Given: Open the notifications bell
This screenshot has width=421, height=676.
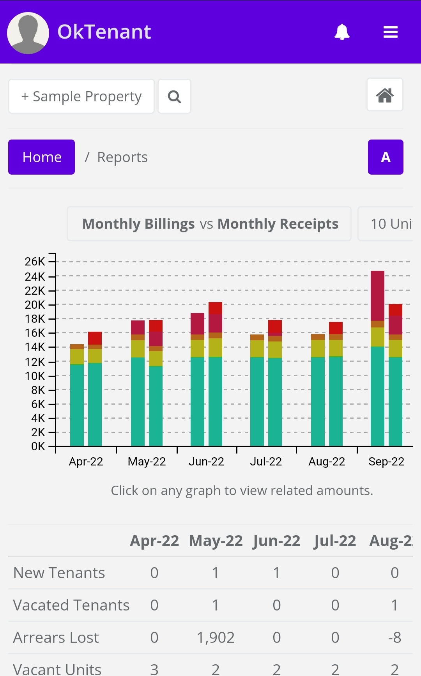Looking at the screenshot, I should (342, 32).
